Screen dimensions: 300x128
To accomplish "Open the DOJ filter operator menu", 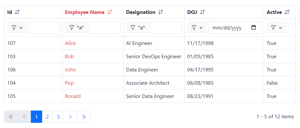I will click(x=197, y=27).
